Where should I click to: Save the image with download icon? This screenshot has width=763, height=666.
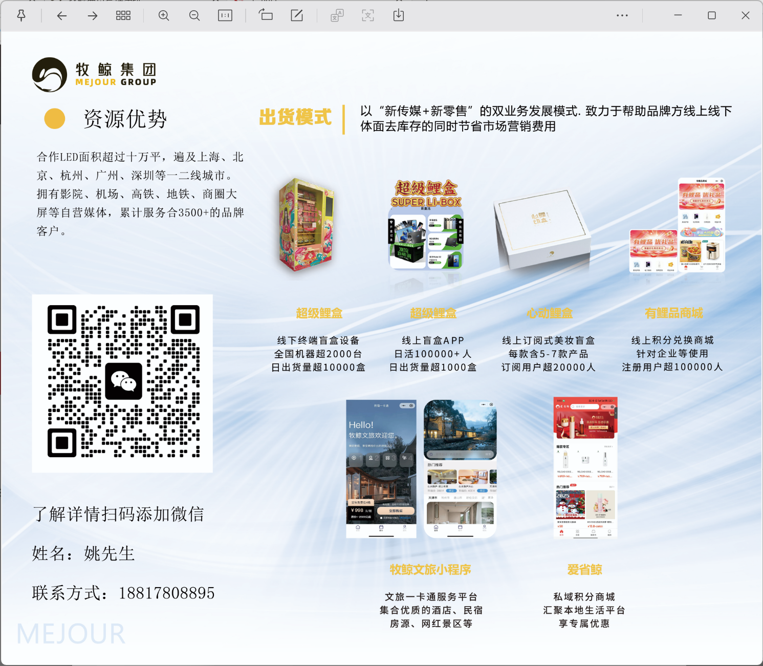click(x=399, y=15)
